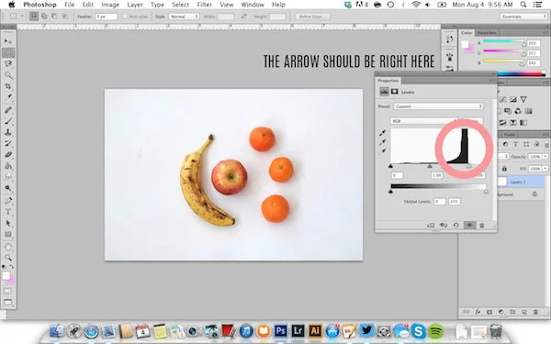
Task: Select the Clone Stamp tool
Action: click(7, 132)
